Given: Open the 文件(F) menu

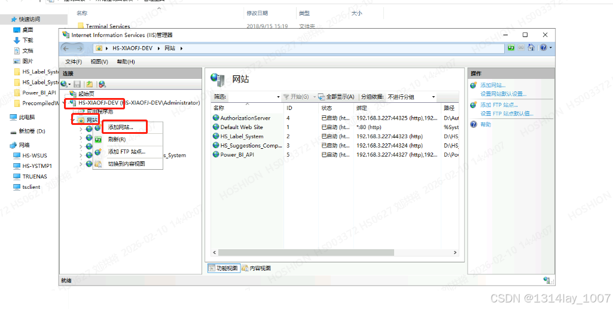Looking at the screenshot, I should point(74,62).
